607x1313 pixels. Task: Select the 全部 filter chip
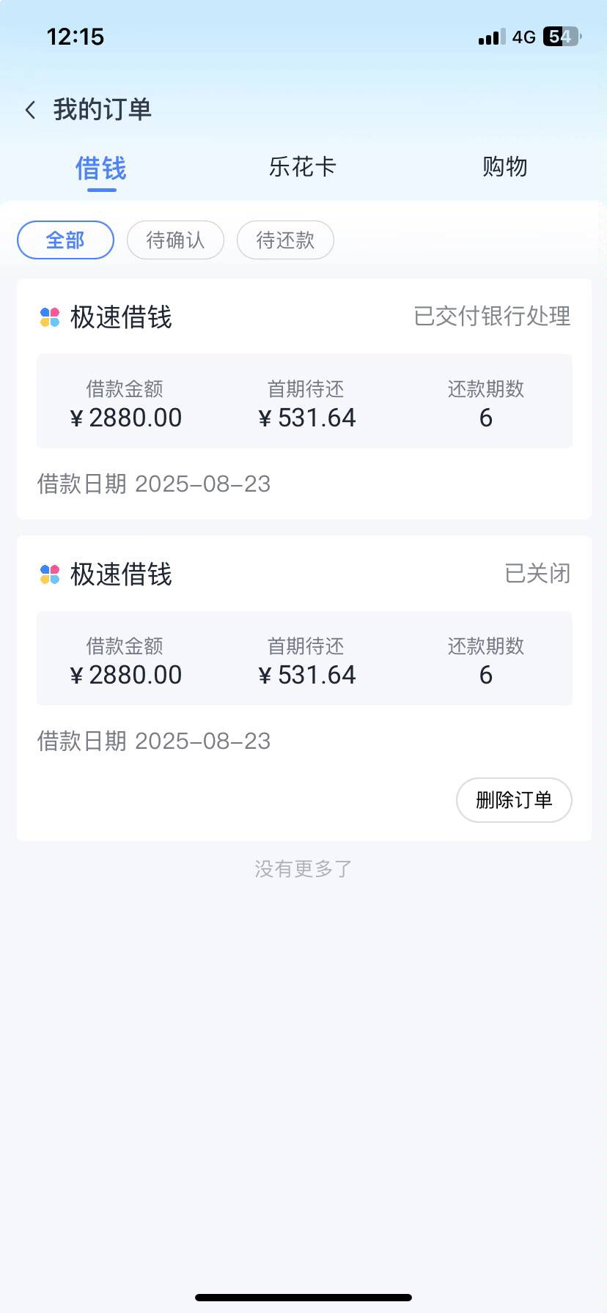pyautogui.click(x=65, y=240)
